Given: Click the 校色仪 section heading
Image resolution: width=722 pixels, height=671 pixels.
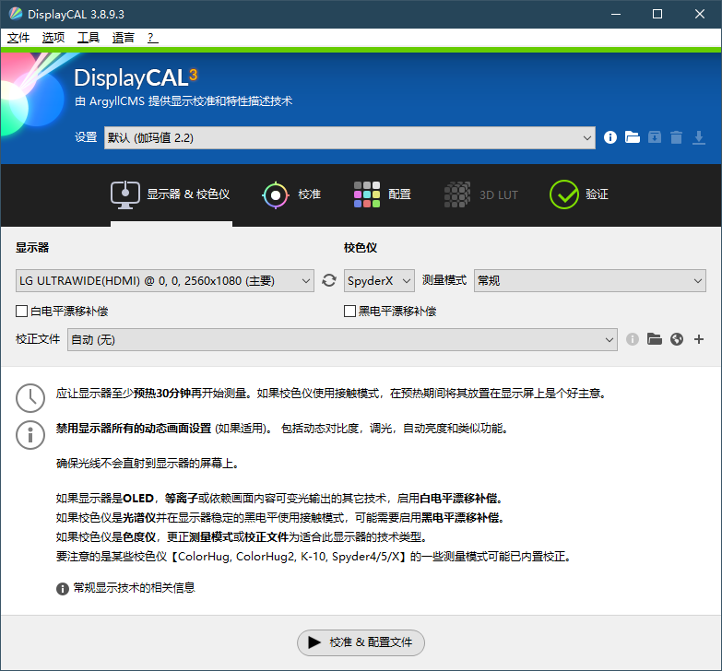Looking at the screenshot, I should point(361,248).
